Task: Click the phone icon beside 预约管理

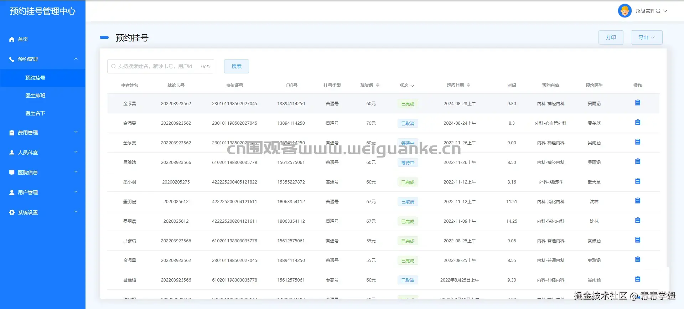Action: pos(12,59)
